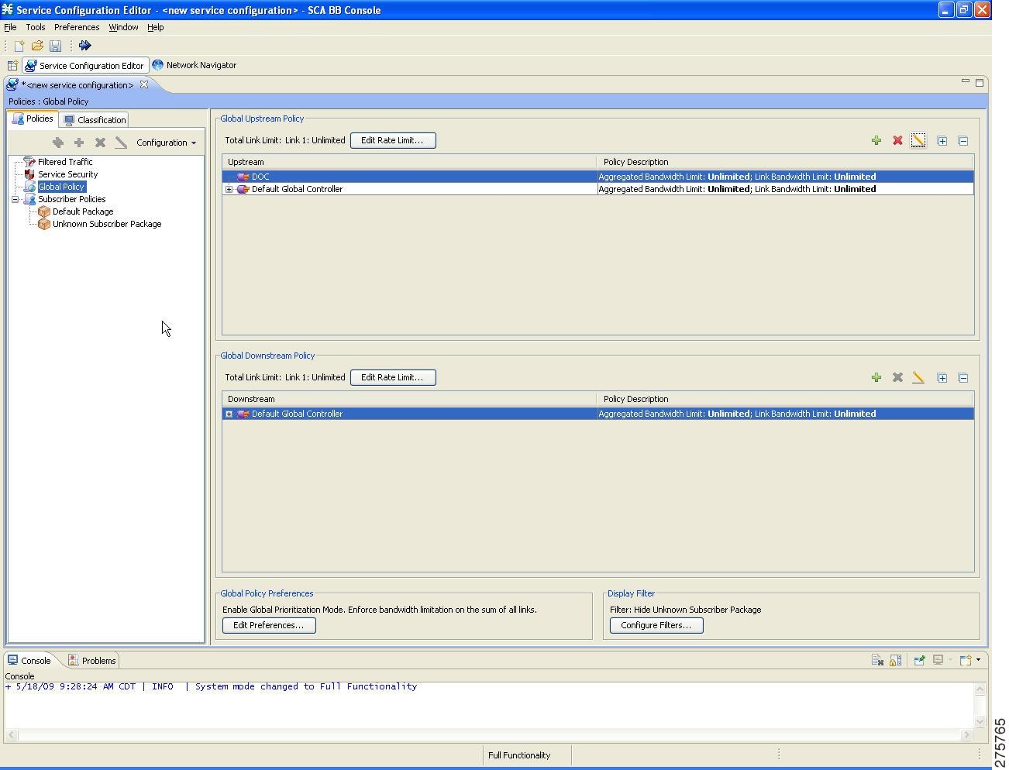This screenshot has width=1009, height=770.
Task: Open the Tools menu
Action: [x=36, y=27]
